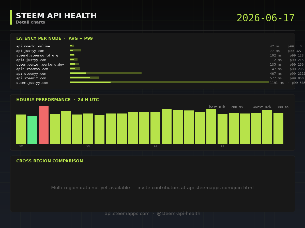Click the 77 ms · p99 327 value
305x228 pixels.
tap(286, 51)
